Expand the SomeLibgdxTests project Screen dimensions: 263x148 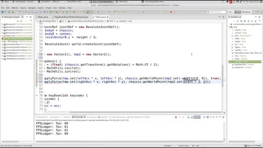click(x=2, y=44)
